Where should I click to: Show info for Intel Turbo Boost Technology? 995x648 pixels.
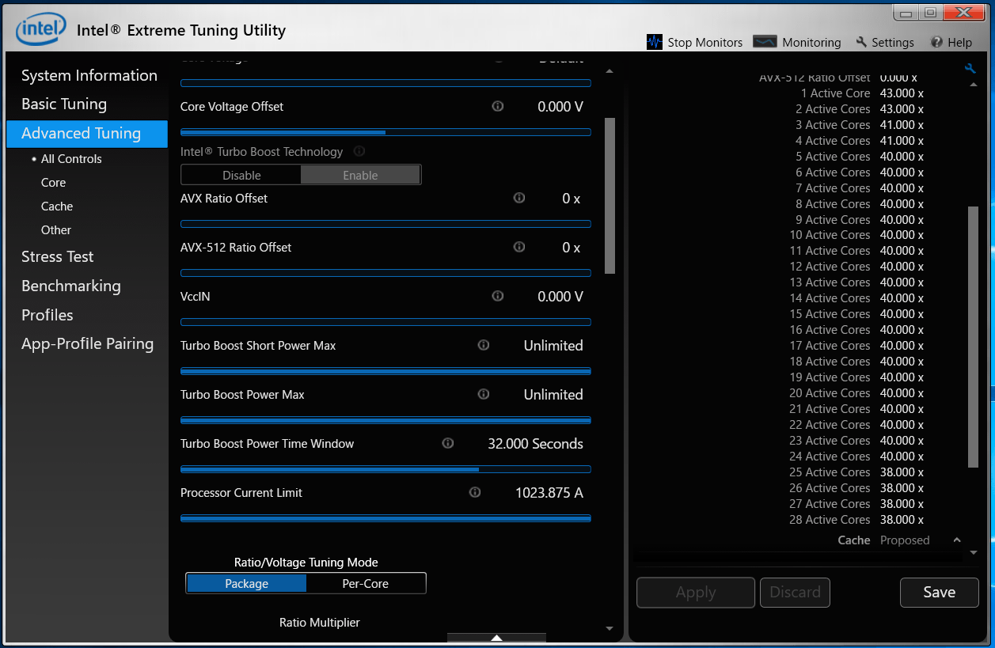359,151
